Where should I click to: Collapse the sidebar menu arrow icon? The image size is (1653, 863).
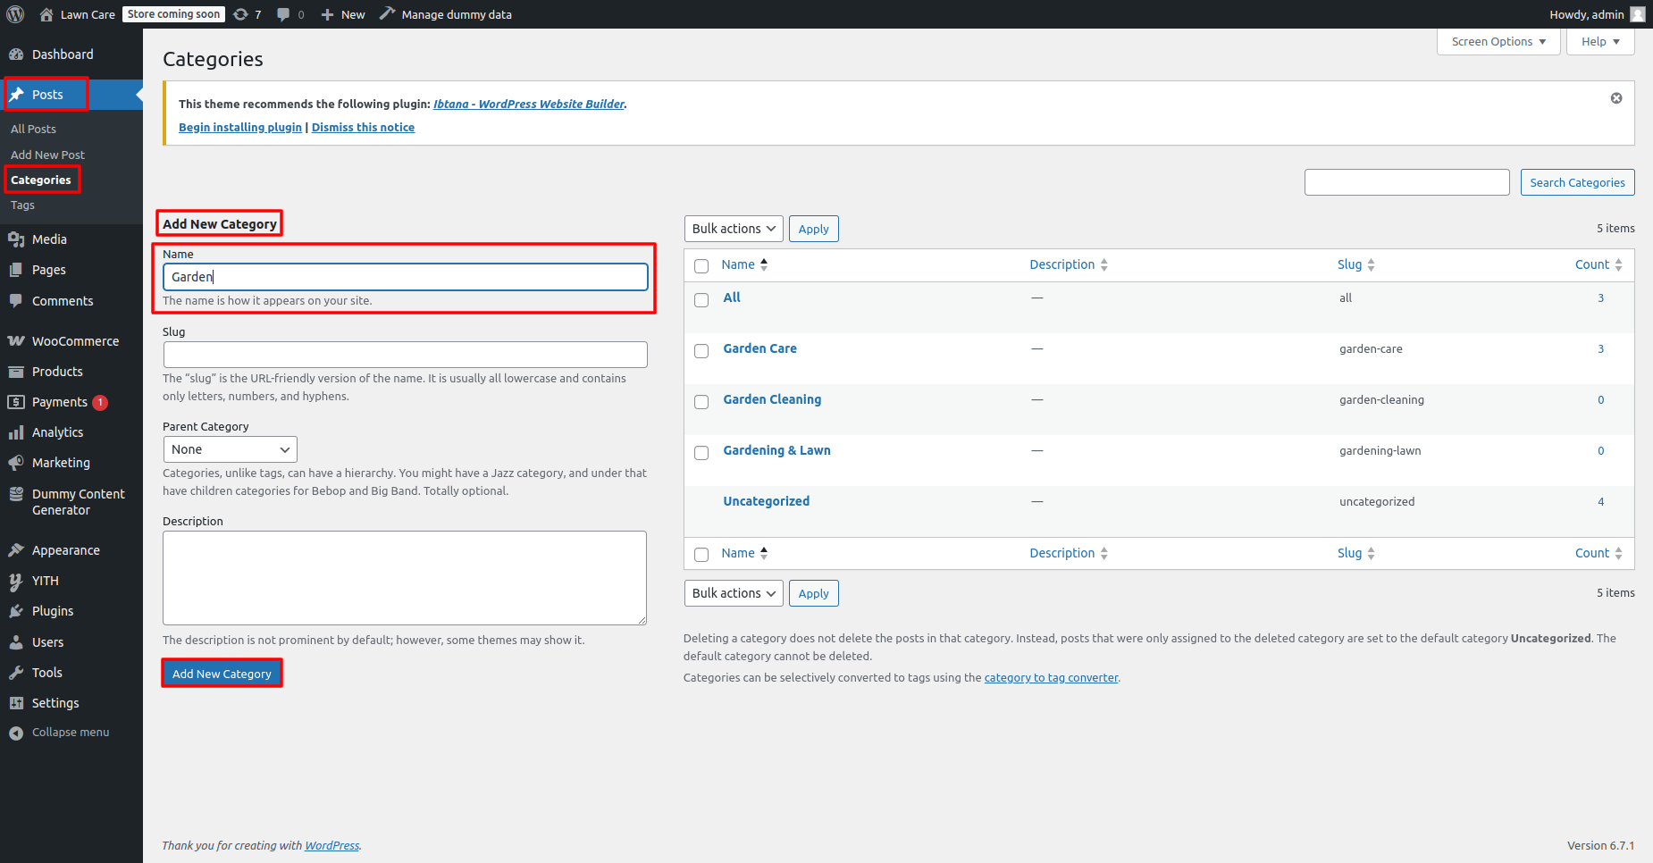pyautogui.click(x=16, y=733)
